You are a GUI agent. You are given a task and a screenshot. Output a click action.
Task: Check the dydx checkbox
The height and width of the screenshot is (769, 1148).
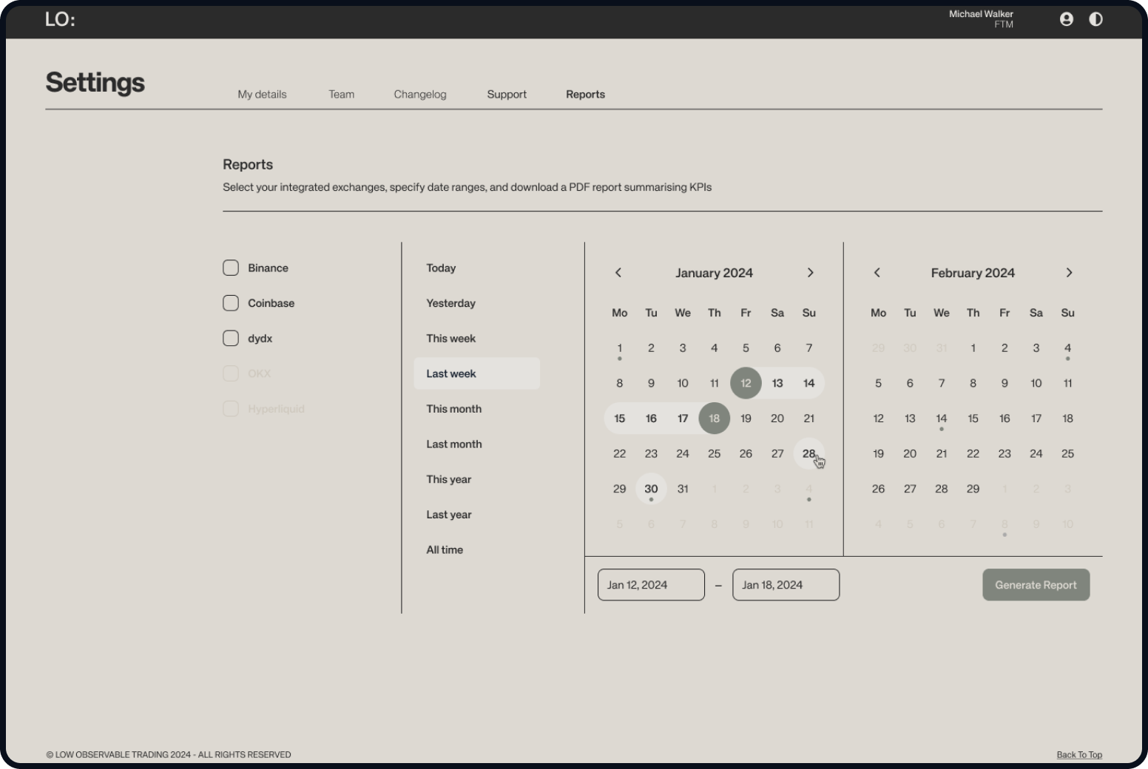[231, 338]
